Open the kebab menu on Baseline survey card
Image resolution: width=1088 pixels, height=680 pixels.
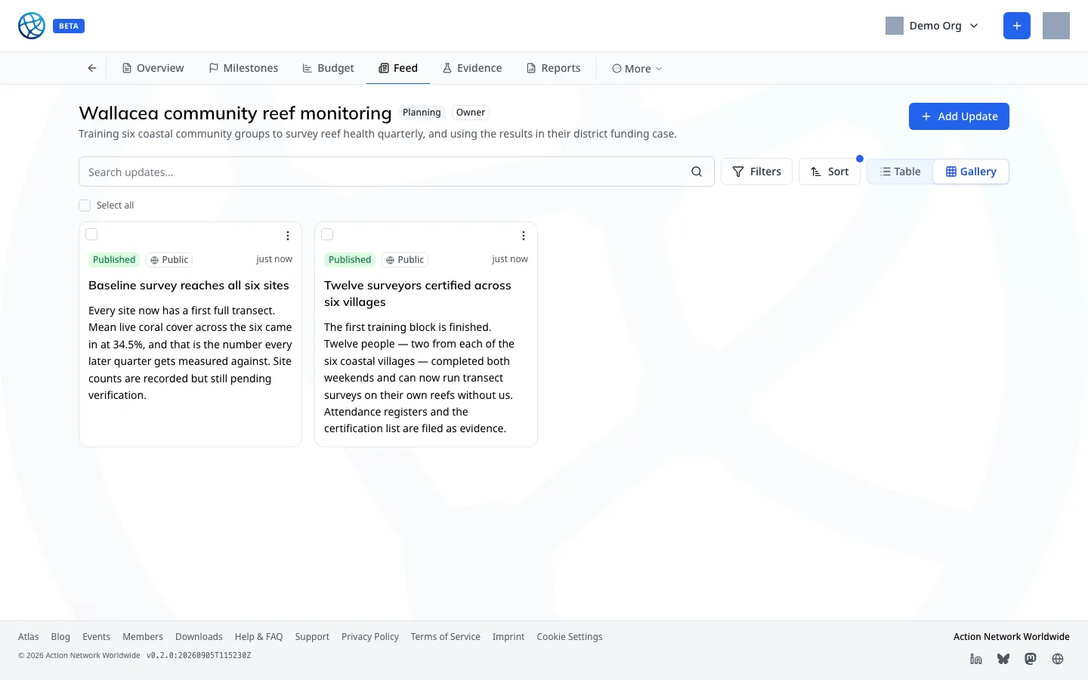coord(288,236)
